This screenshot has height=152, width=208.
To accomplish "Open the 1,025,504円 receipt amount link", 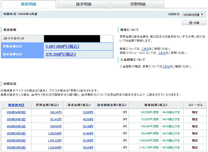I will (55, 134).
